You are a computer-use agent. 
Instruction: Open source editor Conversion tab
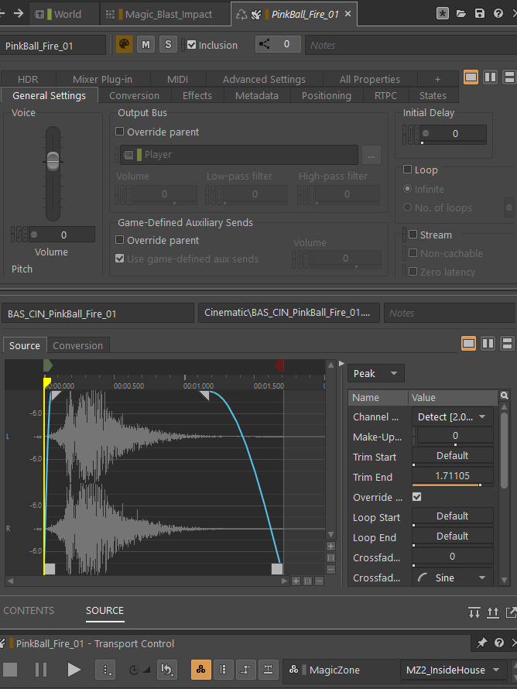[x=77, y=345]
